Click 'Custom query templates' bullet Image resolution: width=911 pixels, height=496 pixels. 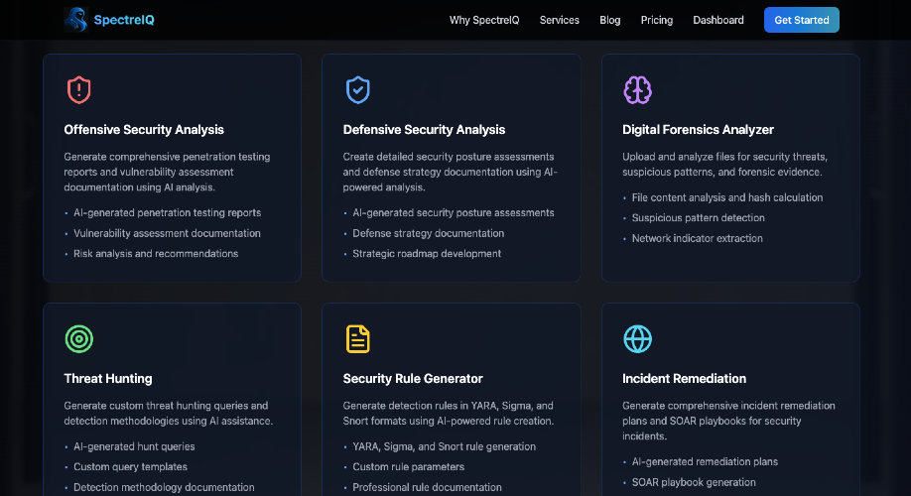(x=130, y=467)
